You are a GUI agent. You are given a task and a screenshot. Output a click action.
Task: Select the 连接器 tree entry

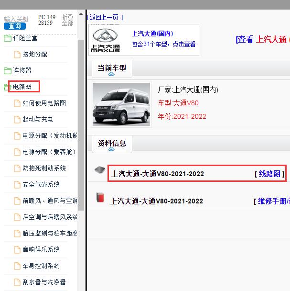22,70
